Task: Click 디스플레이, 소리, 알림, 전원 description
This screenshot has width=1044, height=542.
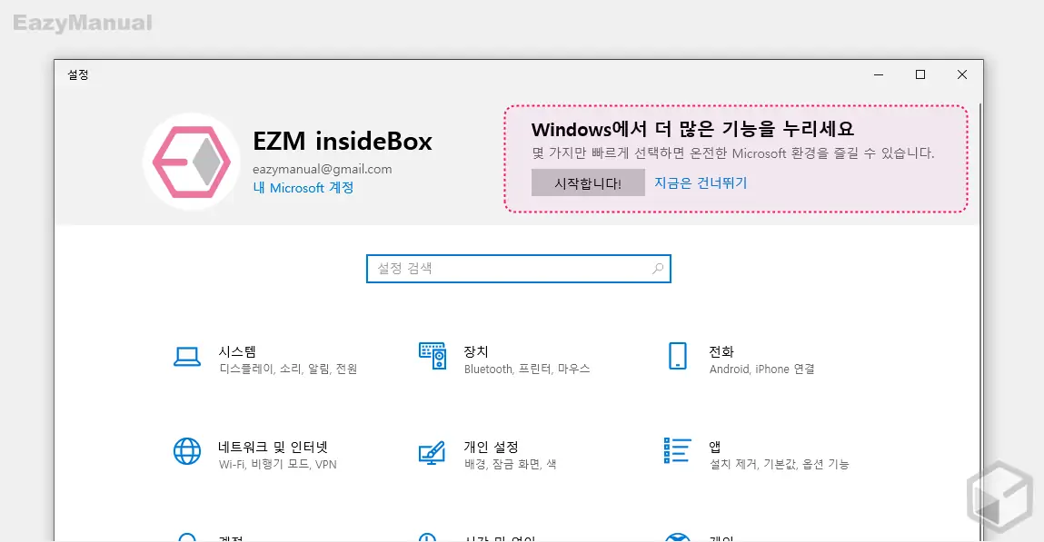Action: [288, 370]
